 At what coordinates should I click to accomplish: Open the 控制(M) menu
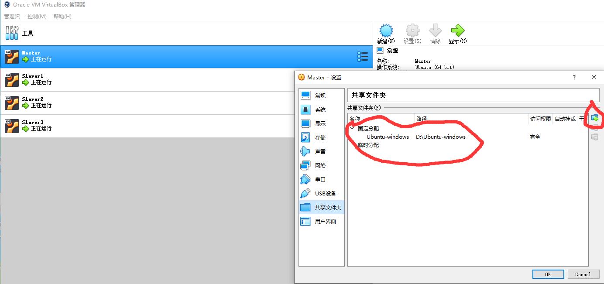point(37,17)
